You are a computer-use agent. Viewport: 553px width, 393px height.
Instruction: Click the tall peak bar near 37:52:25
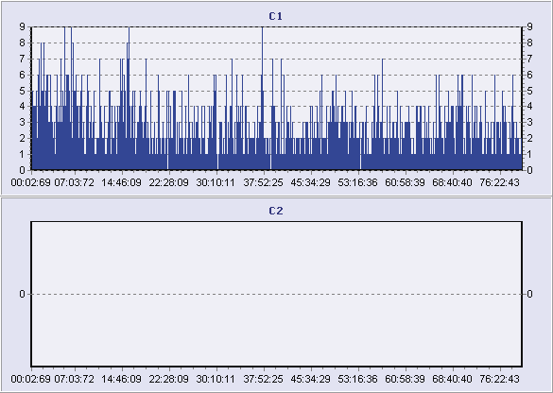[263, 98]
